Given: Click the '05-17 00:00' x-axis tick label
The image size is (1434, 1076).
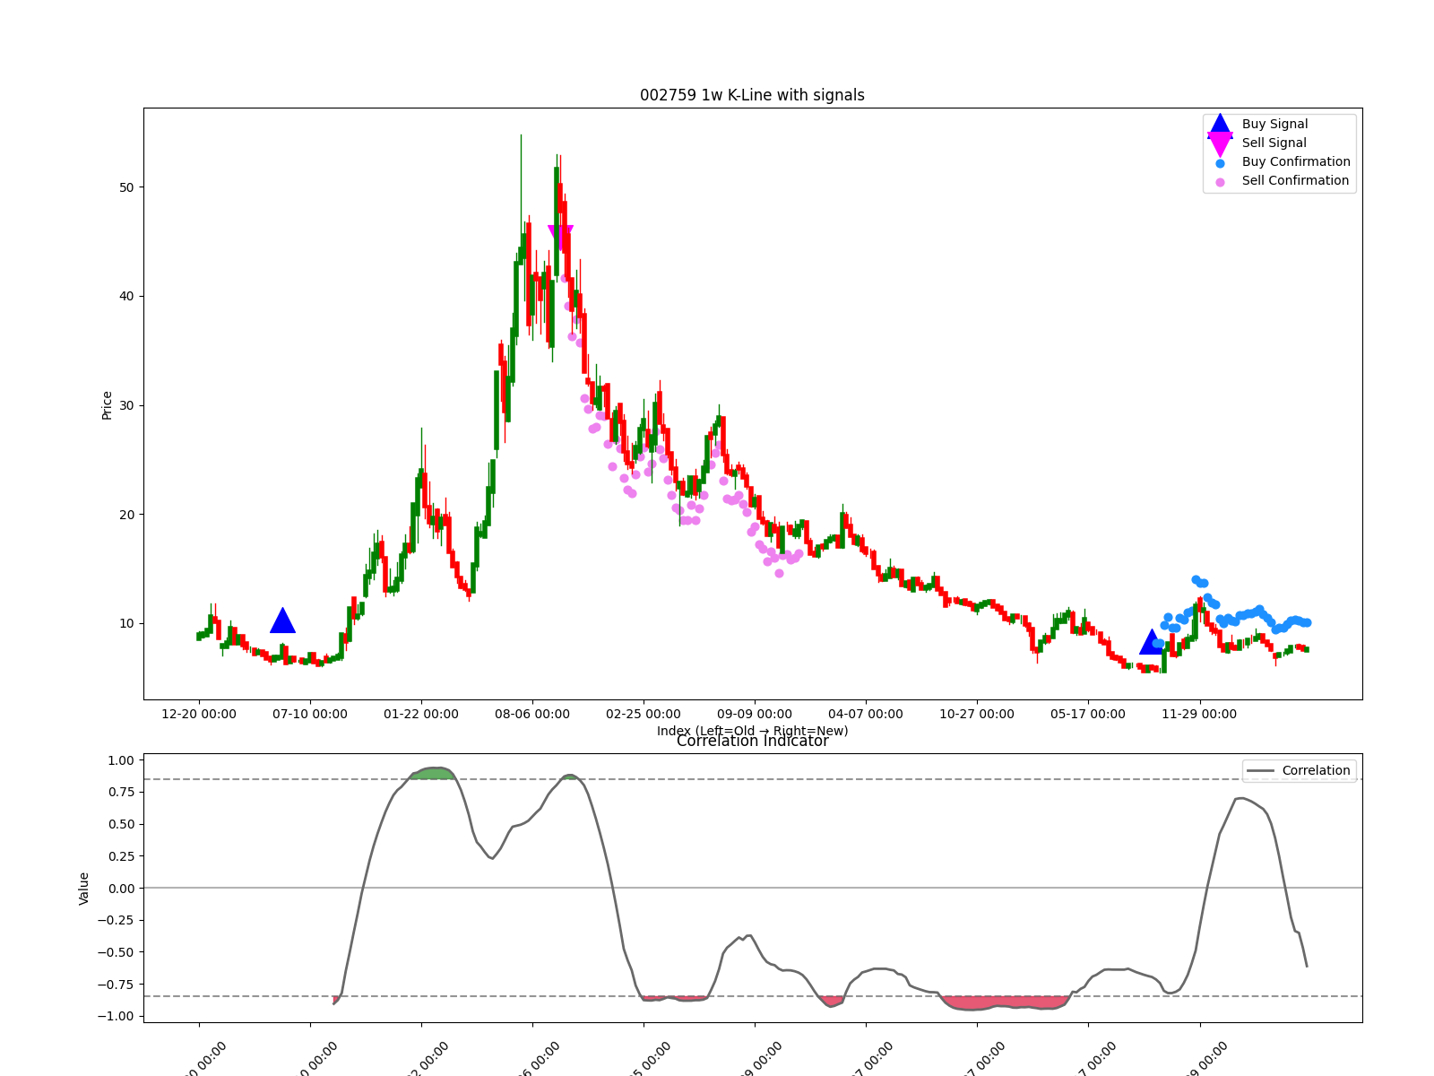Looking at the screenshot, I should (x=1088, y=714).
